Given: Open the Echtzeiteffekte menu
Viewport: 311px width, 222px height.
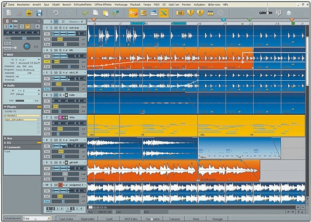Looking at the screenshot, I should (x=83, y=4).
